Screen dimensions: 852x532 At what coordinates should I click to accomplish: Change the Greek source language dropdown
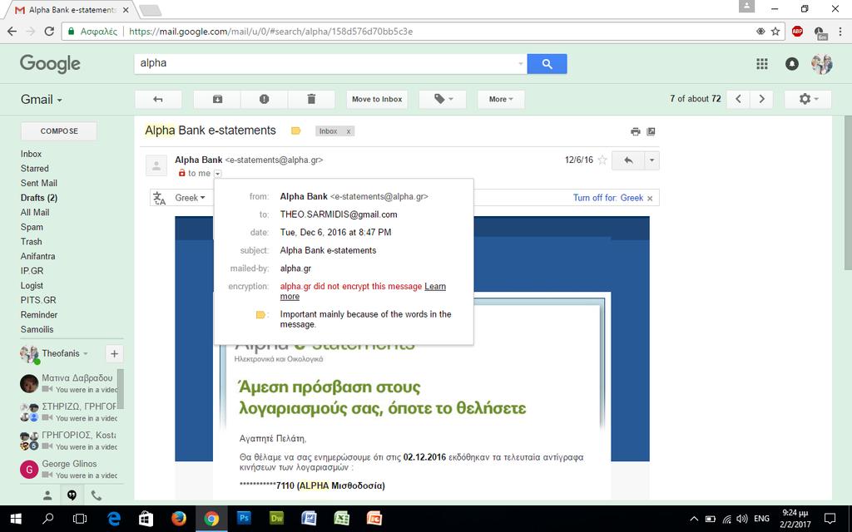(x=190, y=198)
